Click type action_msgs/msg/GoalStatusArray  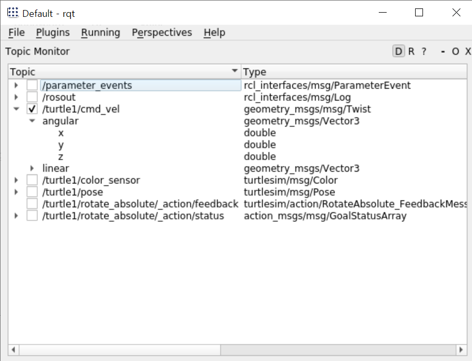(325, 216)
